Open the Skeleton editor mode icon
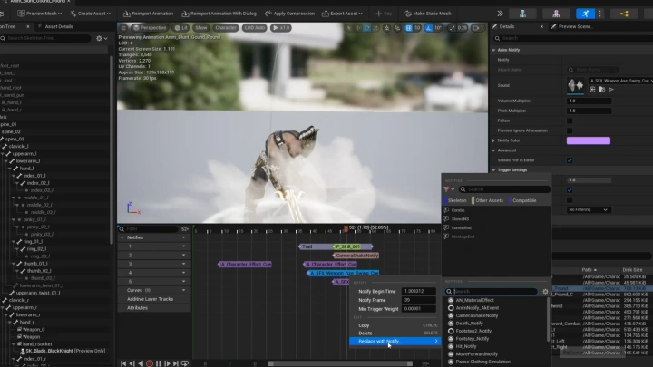 click(522, 14)
